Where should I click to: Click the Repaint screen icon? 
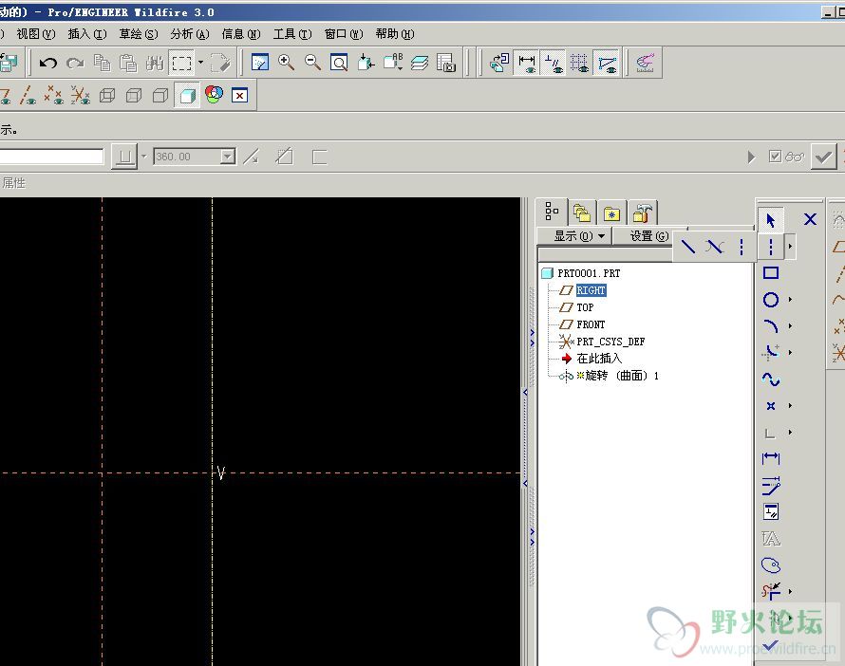tap(260, 63)
